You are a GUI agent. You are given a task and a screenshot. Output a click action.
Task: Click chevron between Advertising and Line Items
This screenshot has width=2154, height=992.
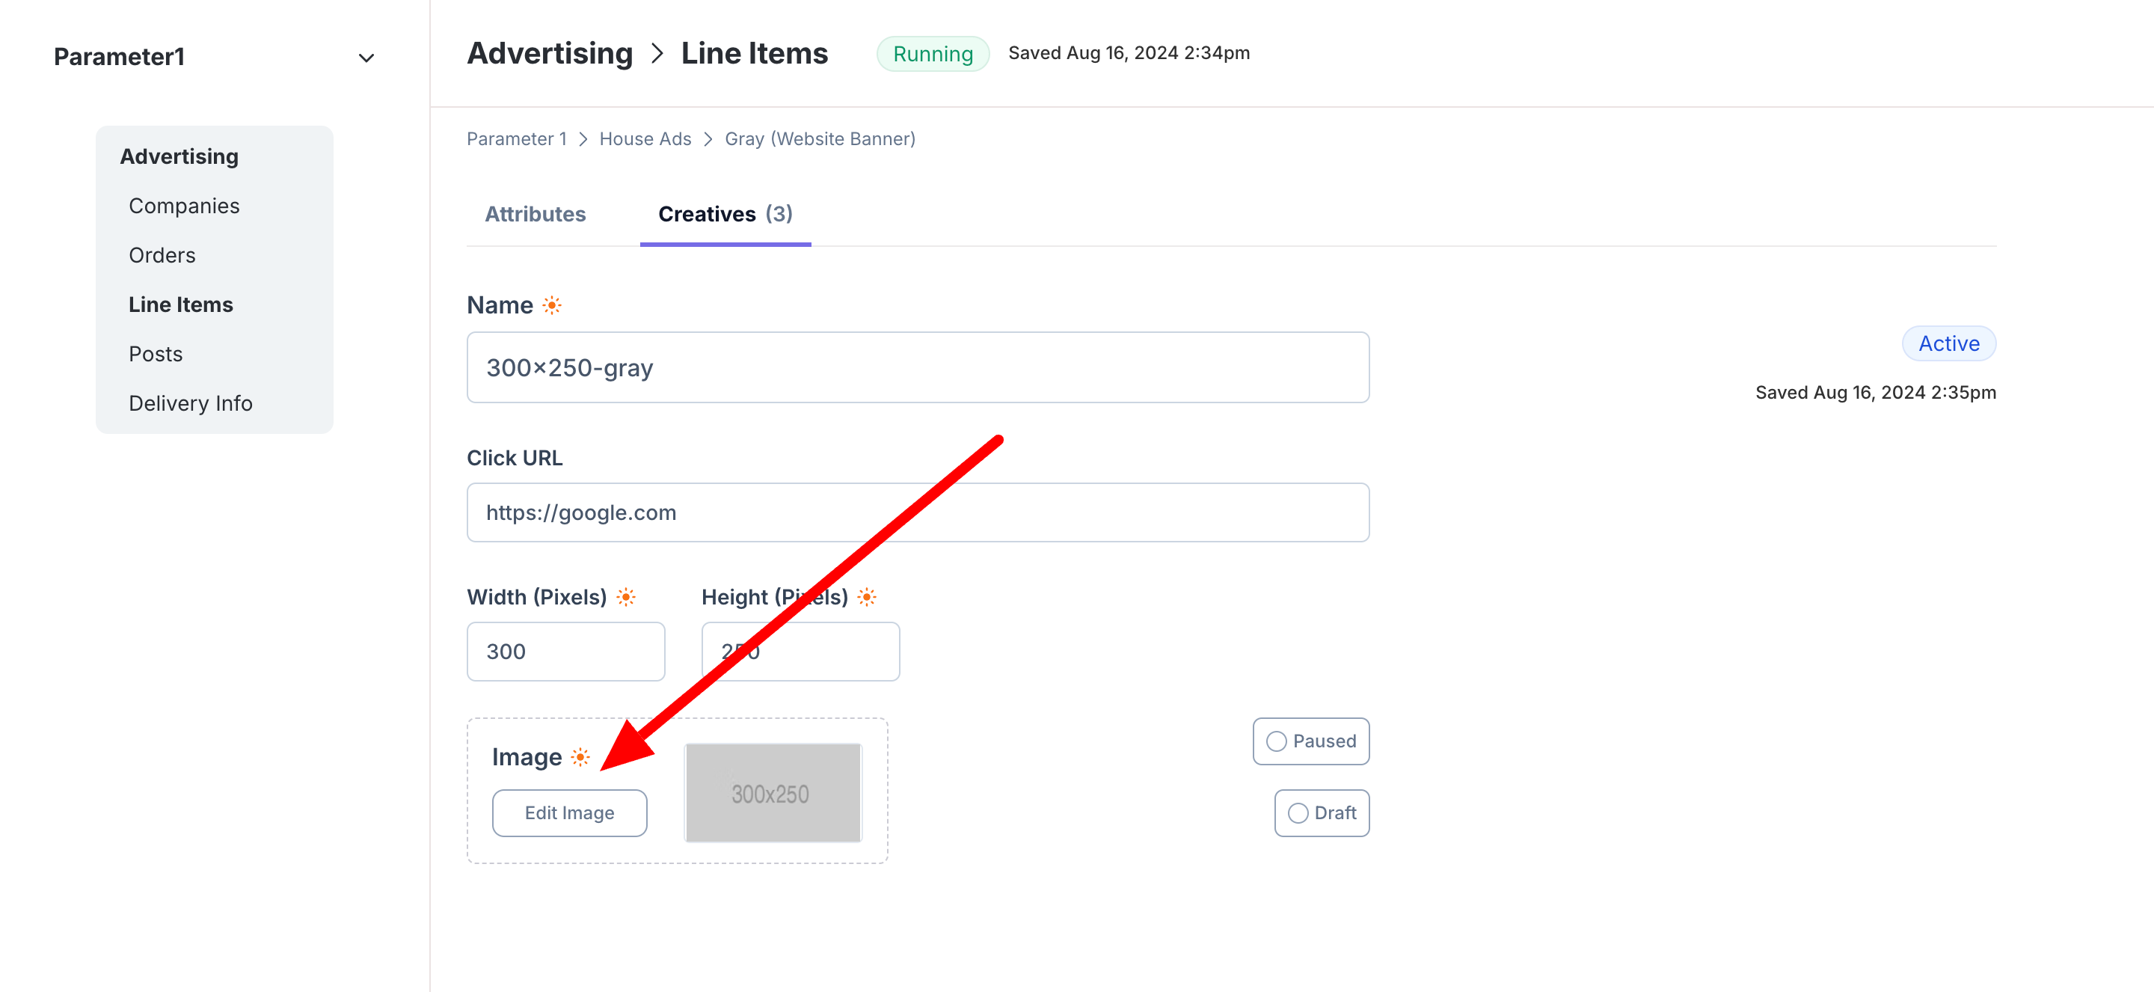[657, 54]
